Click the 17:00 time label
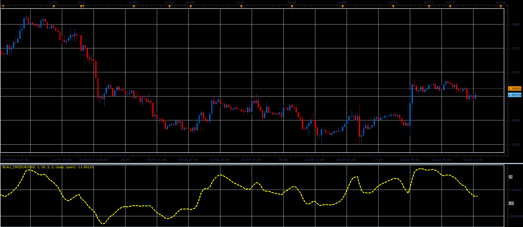The height and width of the screenshot is (227, 523). pos(378,160)
